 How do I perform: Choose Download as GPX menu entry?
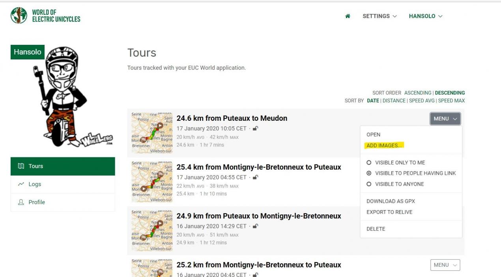click(391, 201)
